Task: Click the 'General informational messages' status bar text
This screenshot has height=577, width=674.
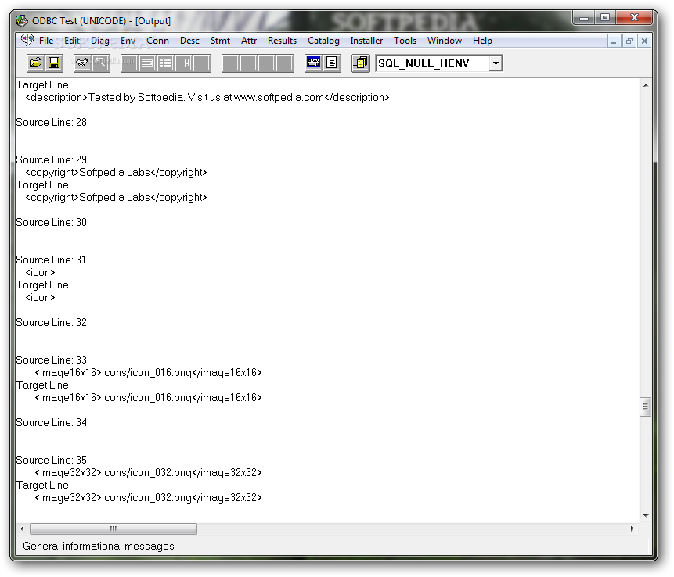Action: coord(99,546)
